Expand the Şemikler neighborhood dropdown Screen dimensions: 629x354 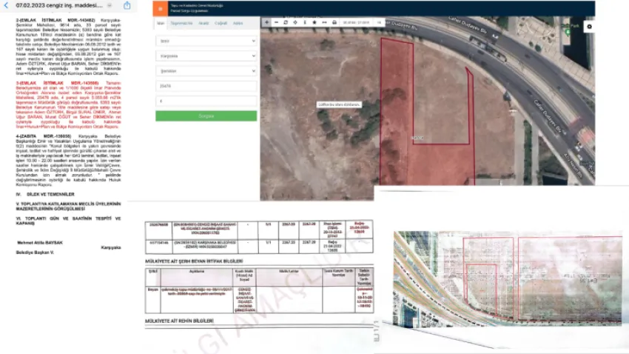pyautogui.click(x=206, y=70)
